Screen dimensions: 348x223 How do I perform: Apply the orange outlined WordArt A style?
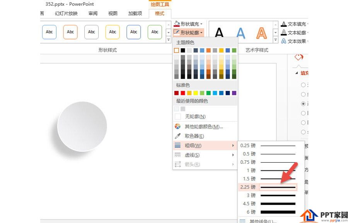pyautogui.click(x=262, y=33)
